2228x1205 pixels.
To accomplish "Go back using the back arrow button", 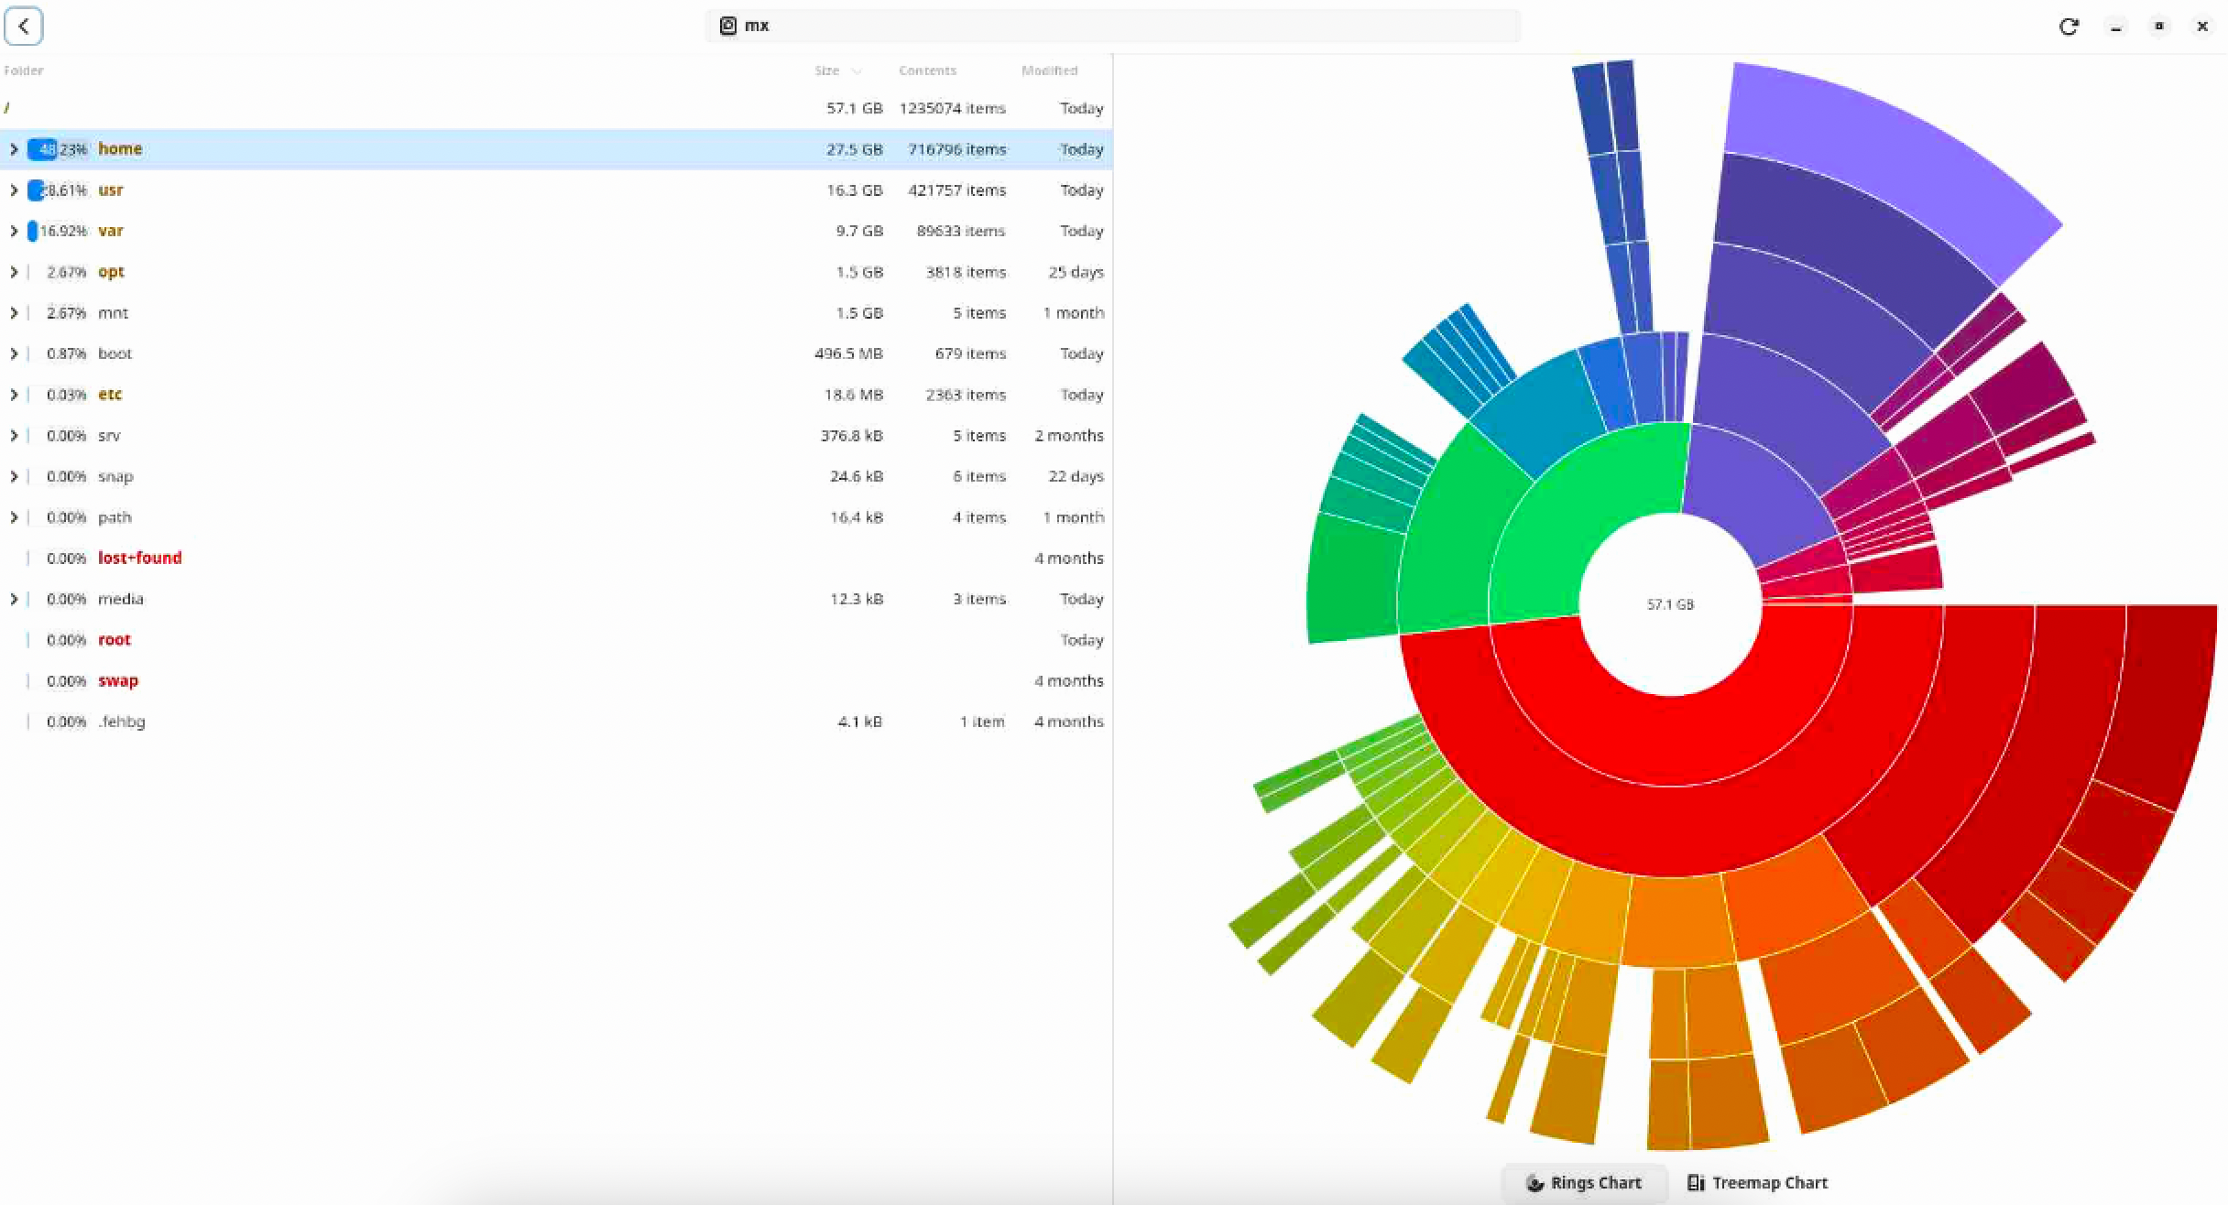I will 24,26.
